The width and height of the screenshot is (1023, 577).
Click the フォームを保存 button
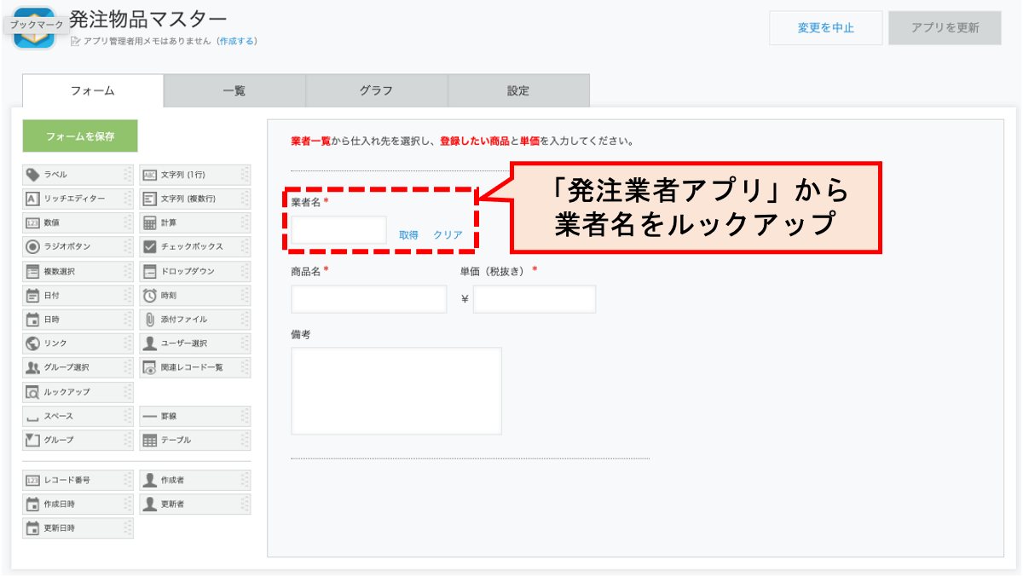(80, 136)
